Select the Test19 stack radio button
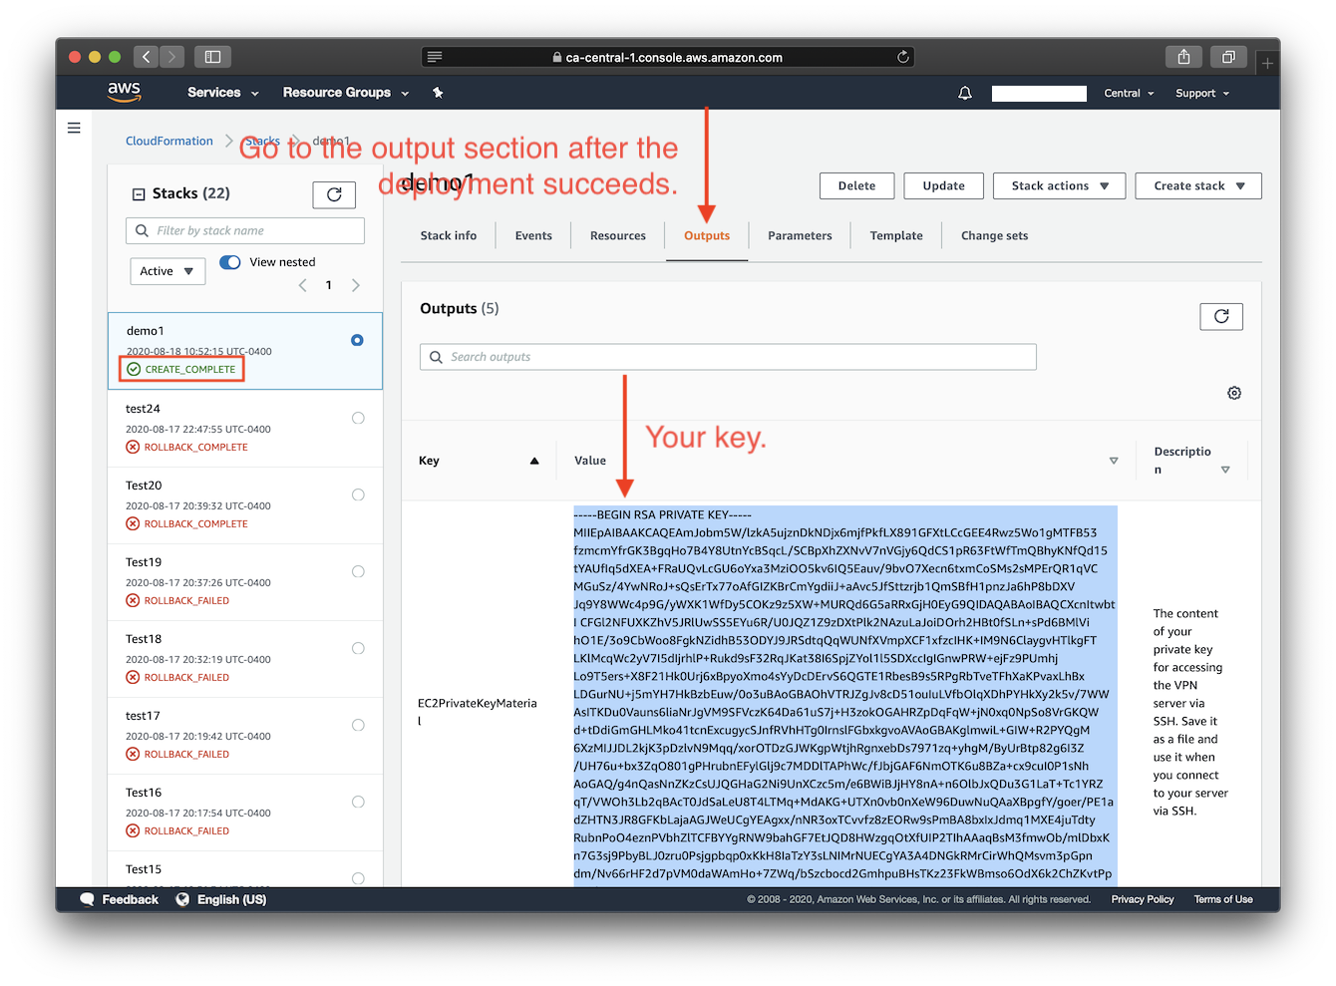The height and width of the screenshot is (986, 1336). tap(358, 571)
